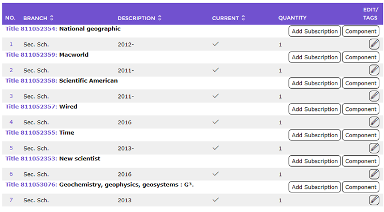Edit Time subscription row 5

click(x=374, y=148)
